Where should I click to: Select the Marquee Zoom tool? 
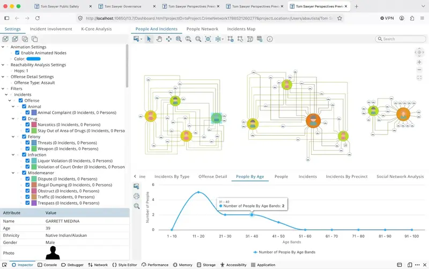(179, 39)
